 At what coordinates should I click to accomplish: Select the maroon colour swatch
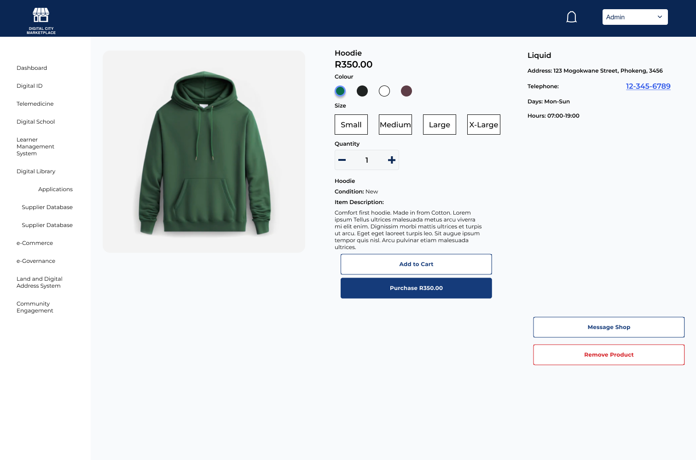coord(406,91)
